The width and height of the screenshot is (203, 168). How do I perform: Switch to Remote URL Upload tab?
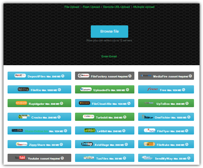(116, 7)
